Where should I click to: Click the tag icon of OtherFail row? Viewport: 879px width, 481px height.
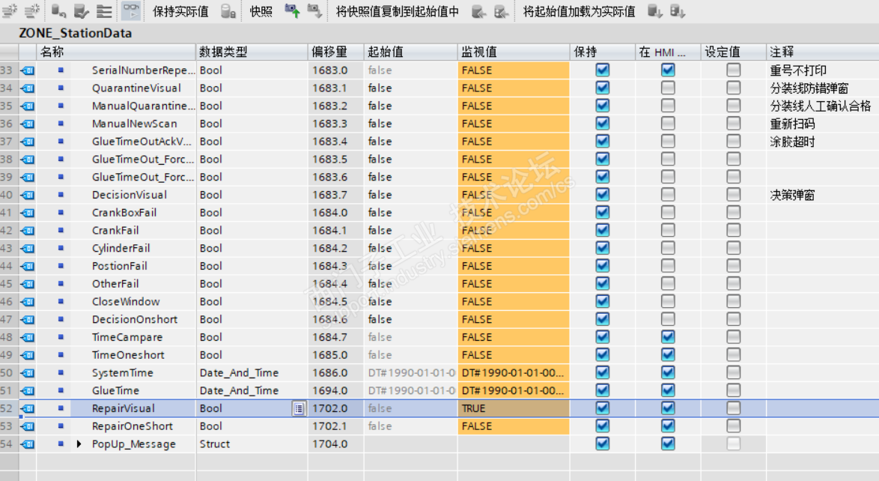click(x=28, y=284)
